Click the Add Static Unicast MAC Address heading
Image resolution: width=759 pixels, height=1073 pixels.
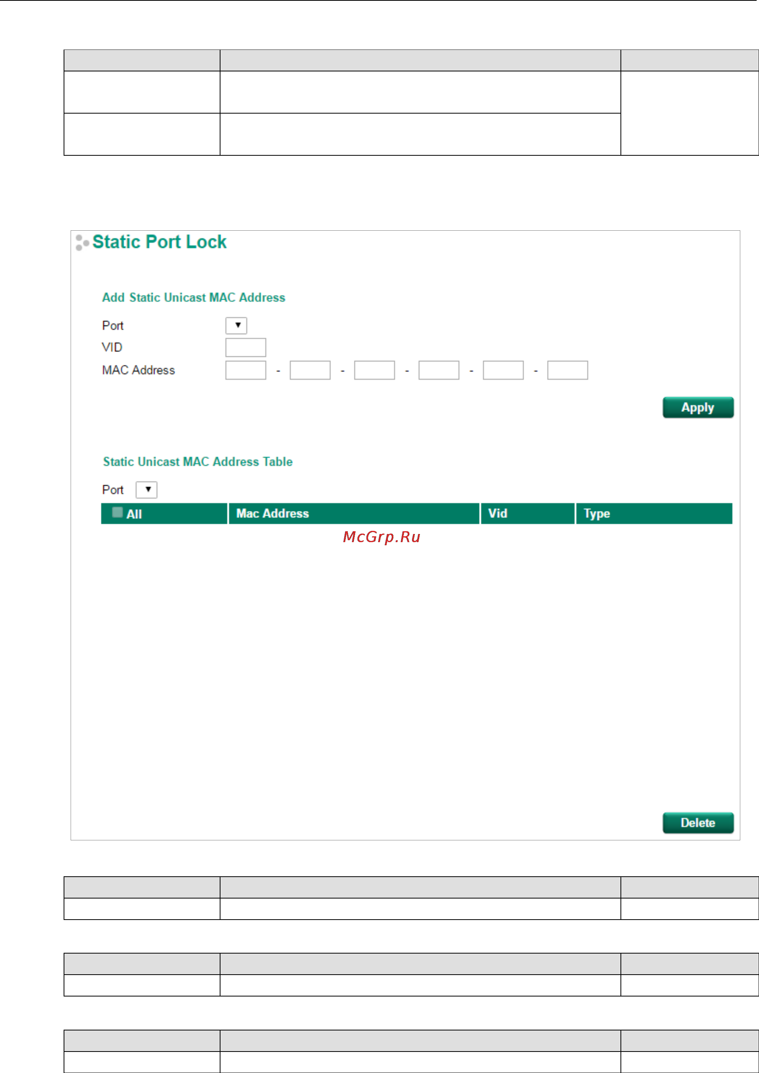point(194,298)
